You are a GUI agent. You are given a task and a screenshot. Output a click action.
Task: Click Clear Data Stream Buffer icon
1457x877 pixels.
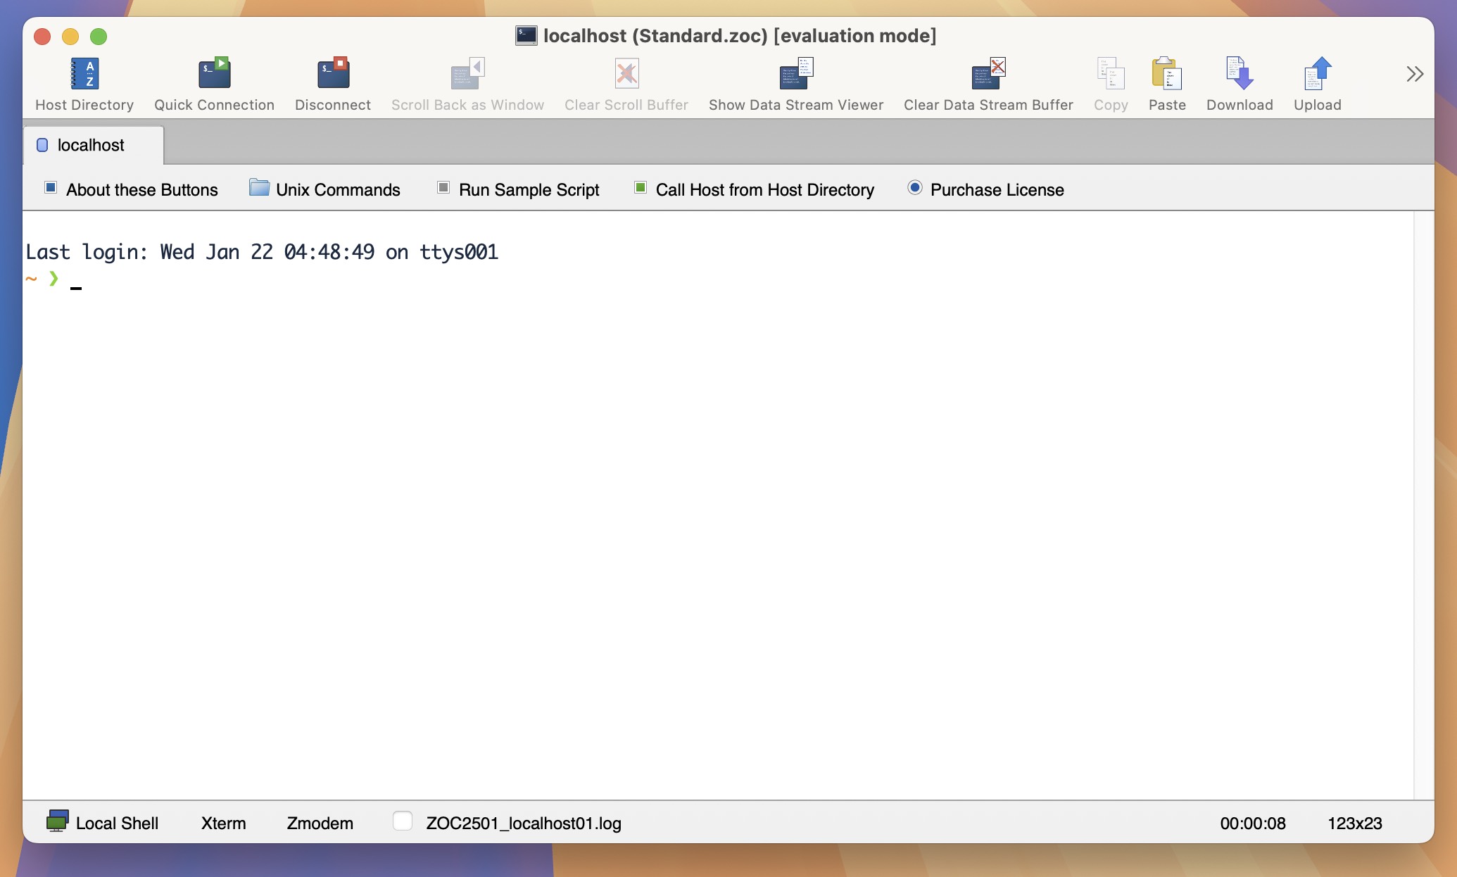point(988,74)
